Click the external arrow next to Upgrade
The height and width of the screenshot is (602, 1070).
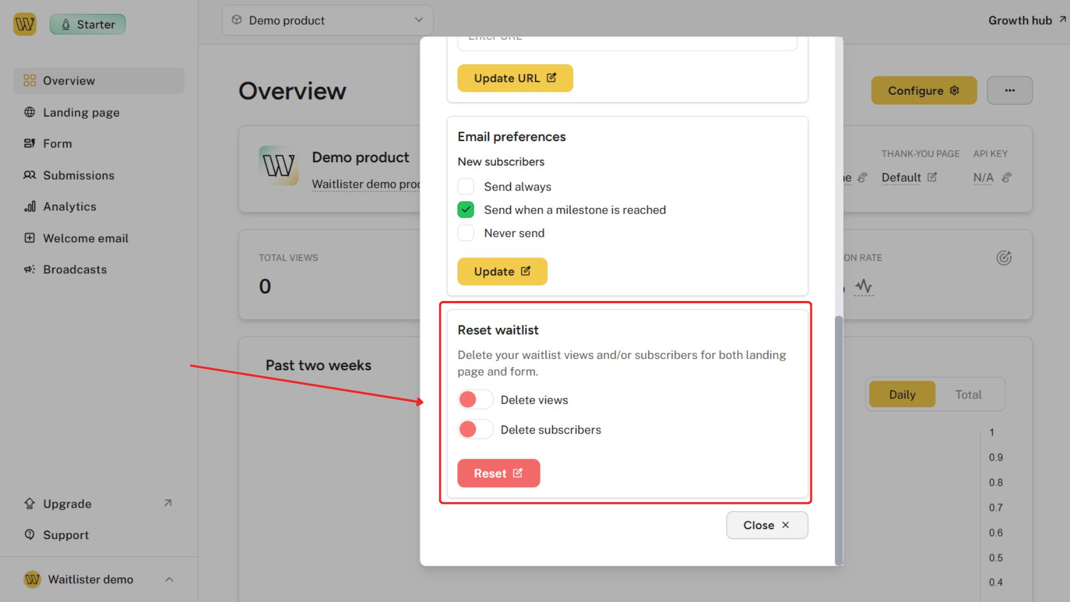(168, 503)
